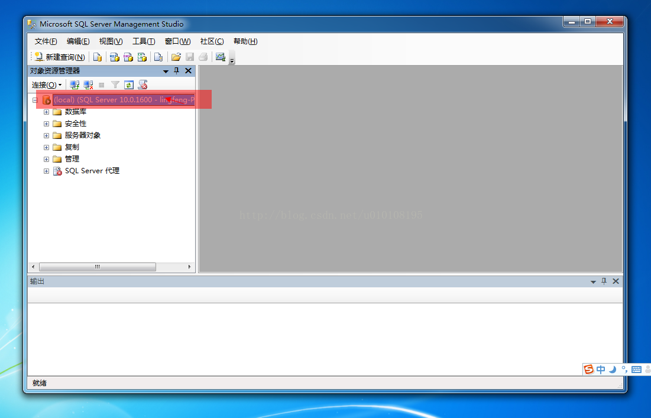
Task: Select the 安全性 tree item
Action: pos(76,124)
